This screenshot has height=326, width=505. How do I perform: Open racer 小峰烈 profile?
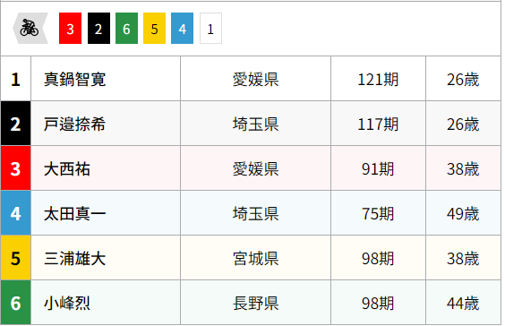point(67,303)
